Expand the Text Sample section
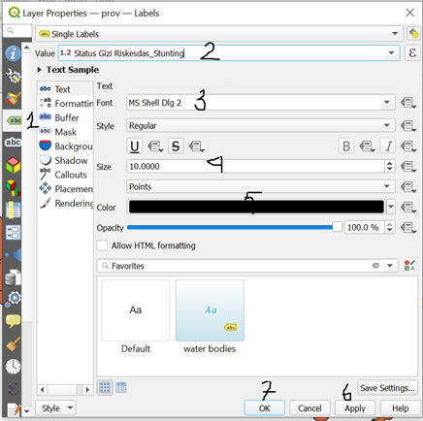The width and height of the screenshot is (423, 421). [x=39, y=70]
